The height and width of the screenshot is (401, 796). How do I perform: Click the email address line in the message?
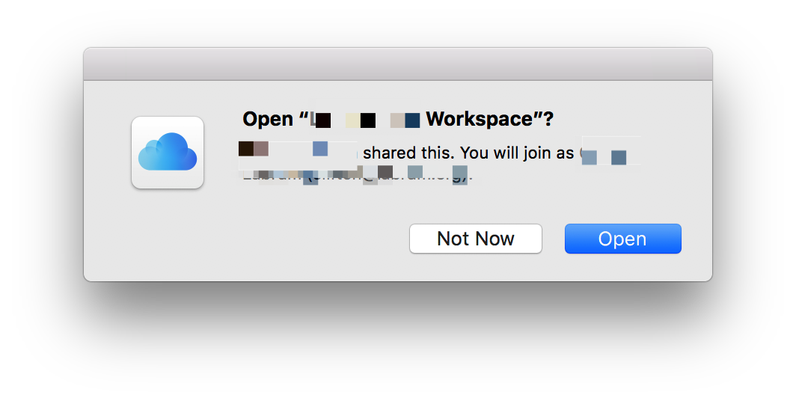[355, 175]
